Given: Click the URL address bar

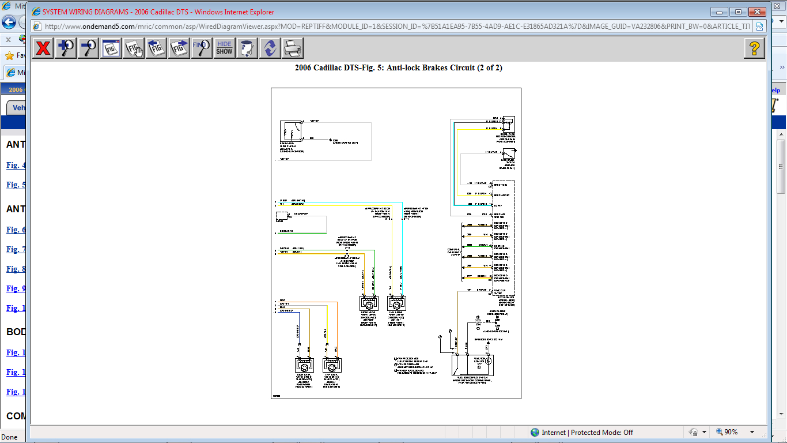Looking at the screenshot, I should (392, 27).
